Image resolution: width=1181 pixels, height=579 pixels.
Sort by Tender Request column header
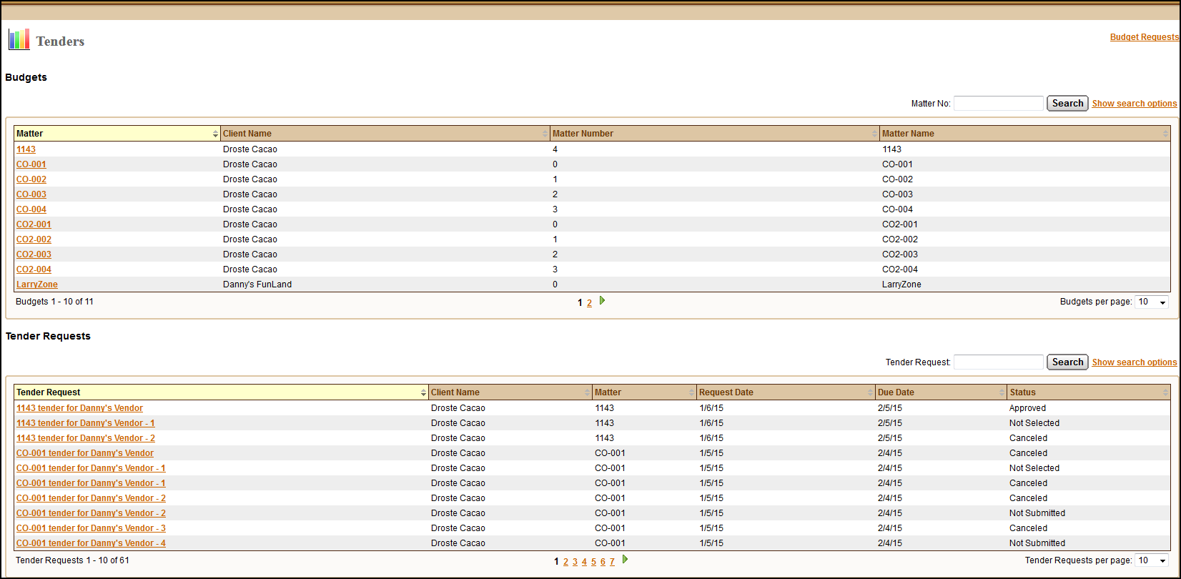221,392
